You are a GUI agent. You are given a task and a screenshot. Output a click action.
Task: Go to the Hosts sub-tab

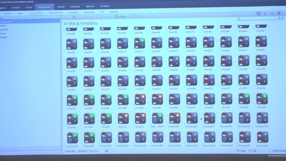pos(20,13)
